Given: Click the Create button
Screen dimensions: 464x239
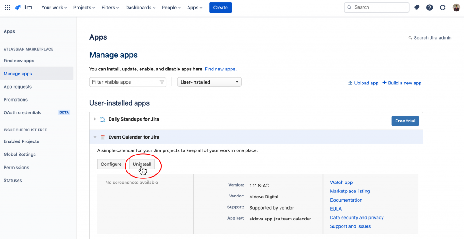Looking at the screenshot, I should point(221,7).
